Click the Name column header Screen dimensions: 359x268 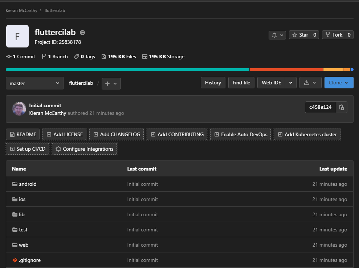point(19,169)
